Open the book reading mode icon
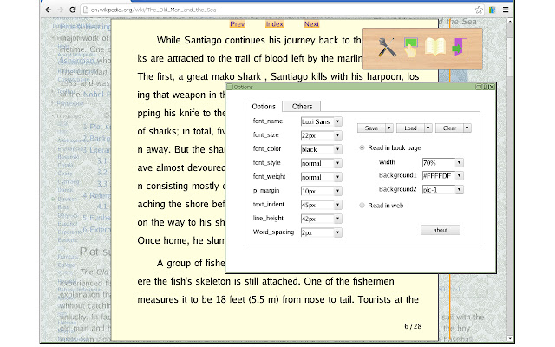Image resolution: width=555 pixels, height=347 pixels. tap(435, 47)
